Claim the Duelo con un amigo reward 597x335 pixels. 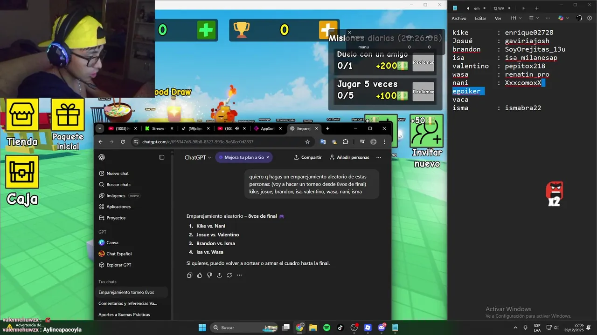click(423, 62)
